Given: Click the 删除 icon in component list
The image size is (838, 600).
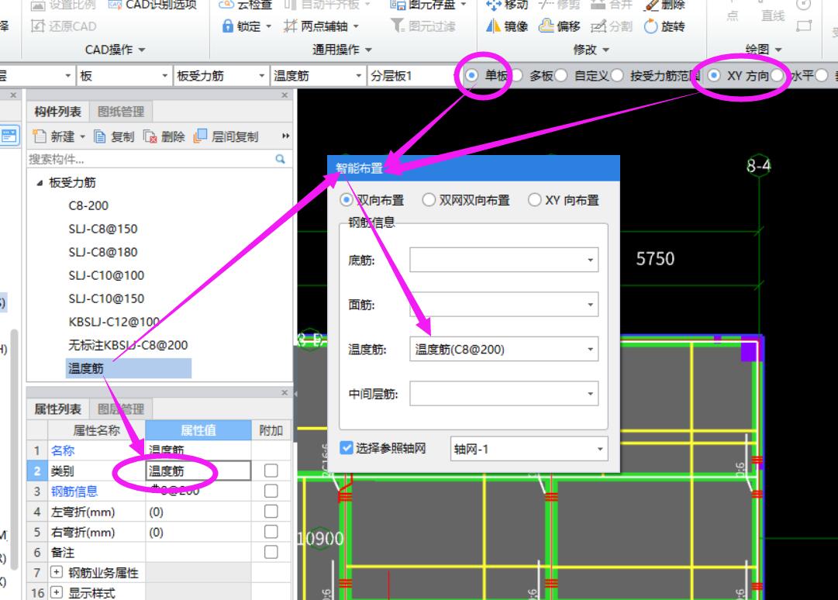Looking at the screenshot, I should (150, 136).
